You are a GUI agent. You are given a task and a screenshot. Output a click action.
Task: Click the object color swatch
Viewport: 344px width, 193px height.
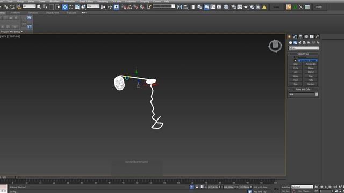click(x=316, y=94)
